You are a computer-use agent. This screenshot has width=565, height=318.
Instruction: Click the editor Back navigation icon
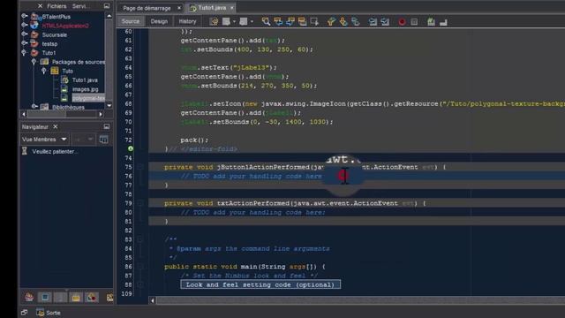click(x=226, y=21)
